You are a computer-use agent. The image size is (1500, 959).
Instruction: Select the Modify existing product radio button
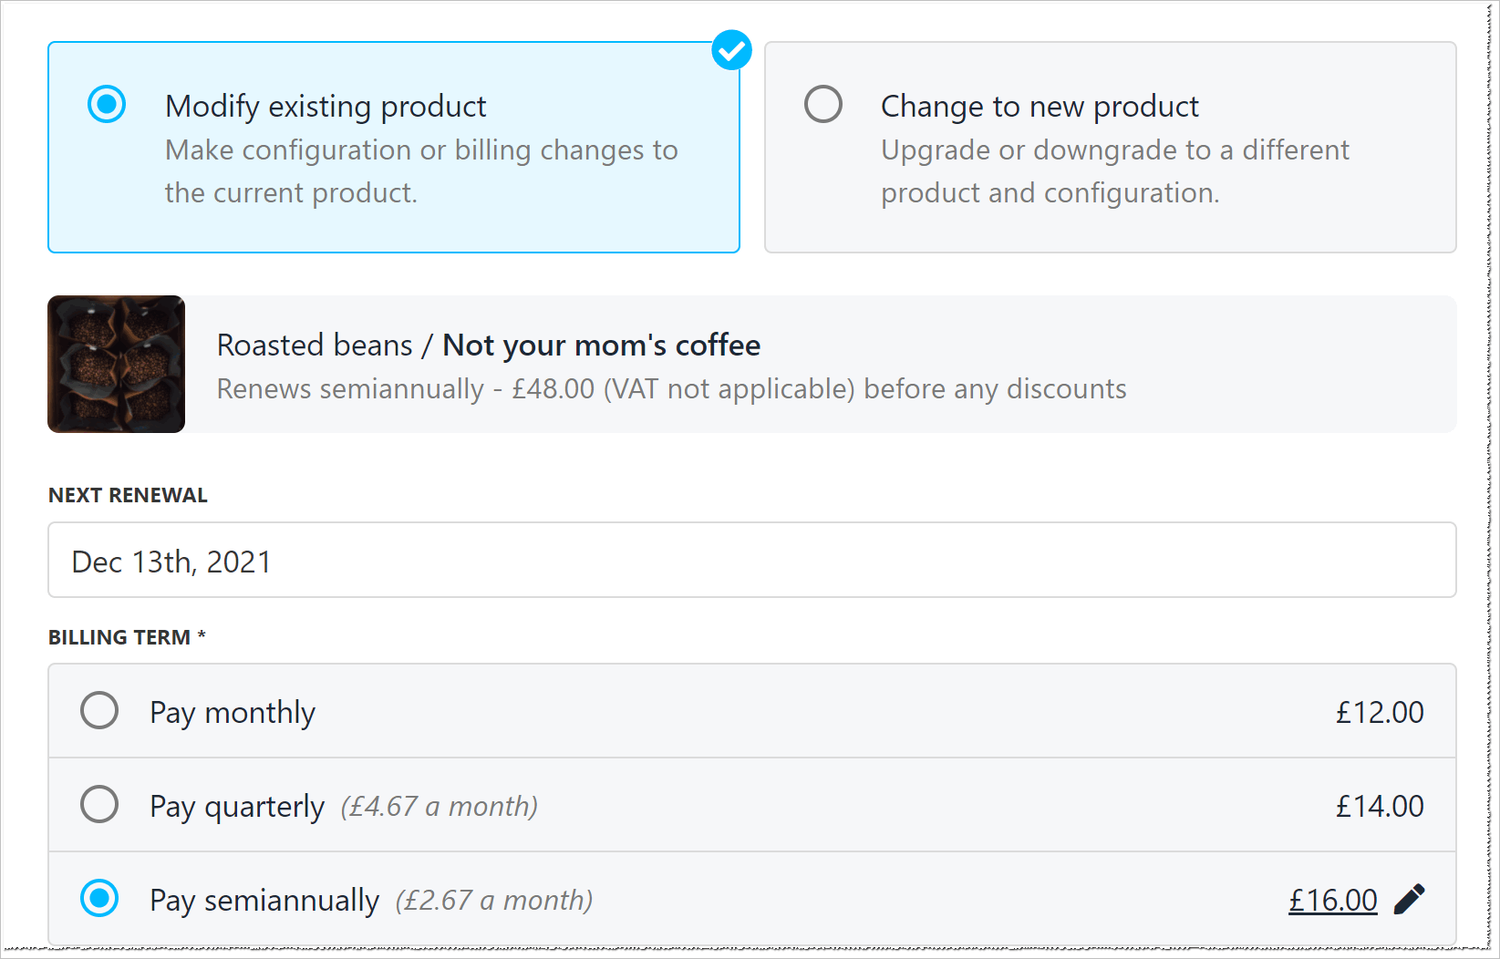(x=107, y=104)
